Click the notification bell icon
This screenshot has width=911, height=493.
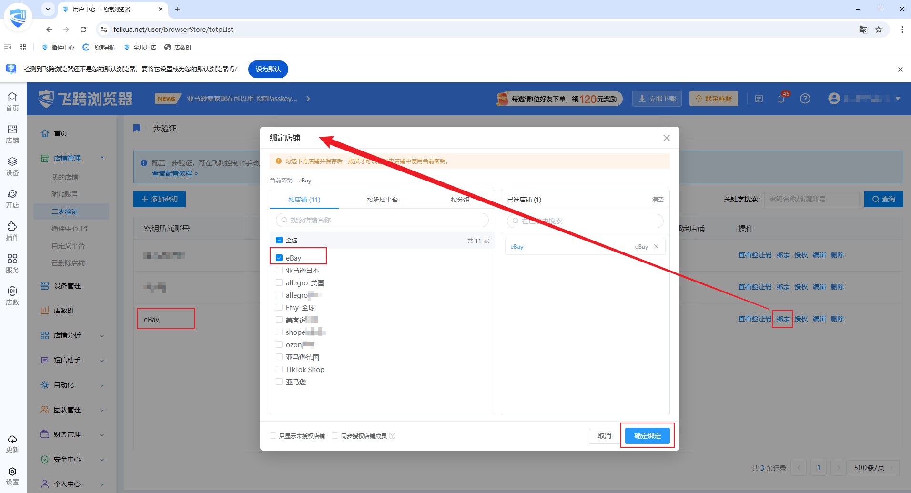(781, 99)
